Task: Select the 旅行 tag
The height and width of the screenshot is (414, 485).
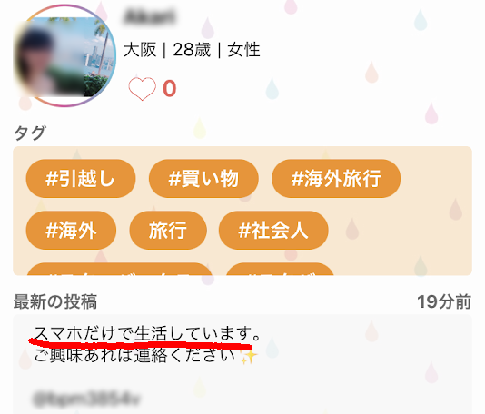Action: pyautogui.click(x=168, y=231)
